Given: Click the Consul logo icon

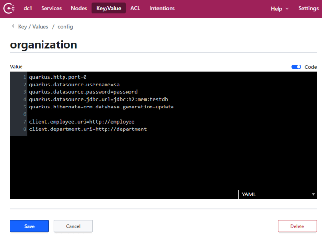Looking at the screenshot, I should tap(9, 9).
